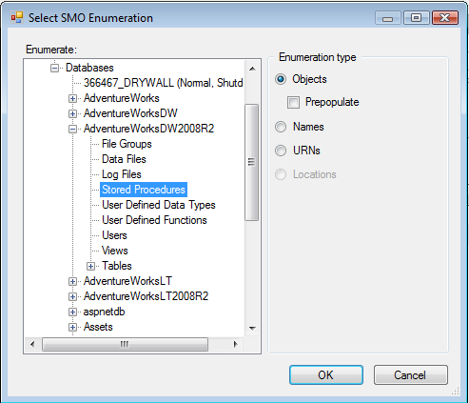Screen dimensions: 469x403
Task: Close the dialog with the red X
Action: (x=445, y=18)
